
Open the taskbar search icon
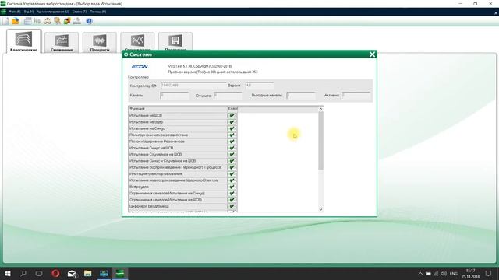23,273
